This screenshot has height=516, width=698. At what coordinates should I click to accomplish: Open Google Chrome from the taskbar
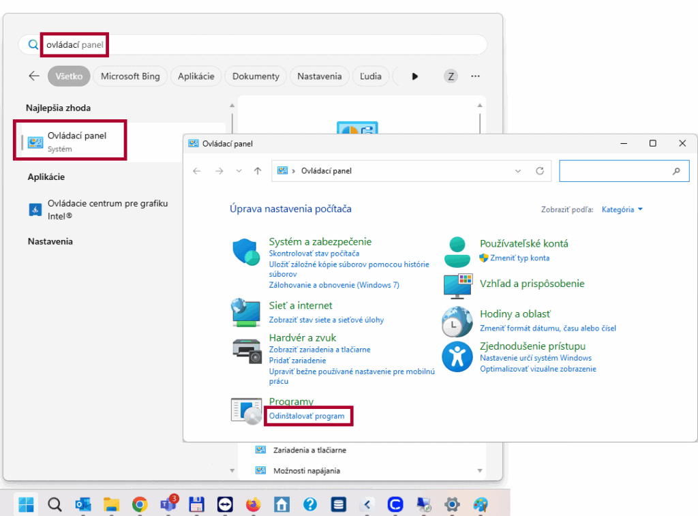(x=139, y=504)
